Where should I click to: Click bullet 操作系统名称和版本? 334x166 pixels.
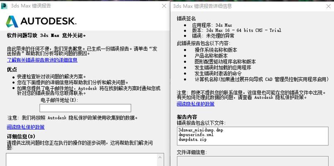point(216,50)
